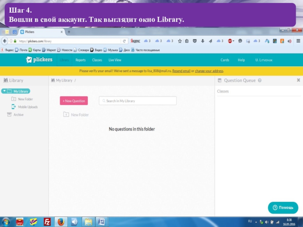Click the speaker icon in browser toolbar
The width and height of the screenshot is (303, 227).
tap(289, 41)
